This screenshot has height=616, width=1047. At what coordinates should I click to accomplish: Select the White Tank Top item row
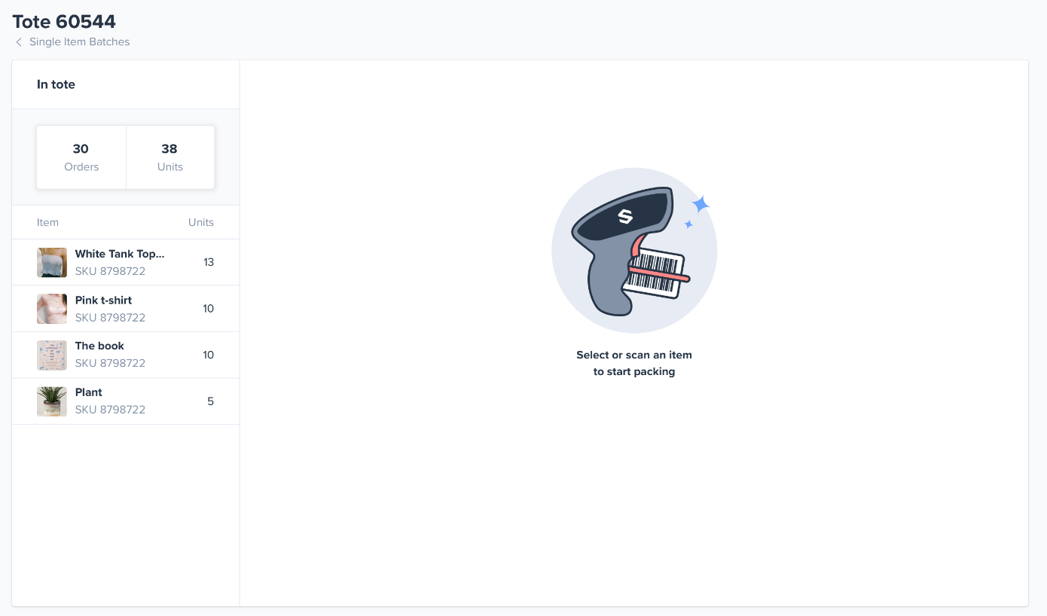click(x=126, y=262)
